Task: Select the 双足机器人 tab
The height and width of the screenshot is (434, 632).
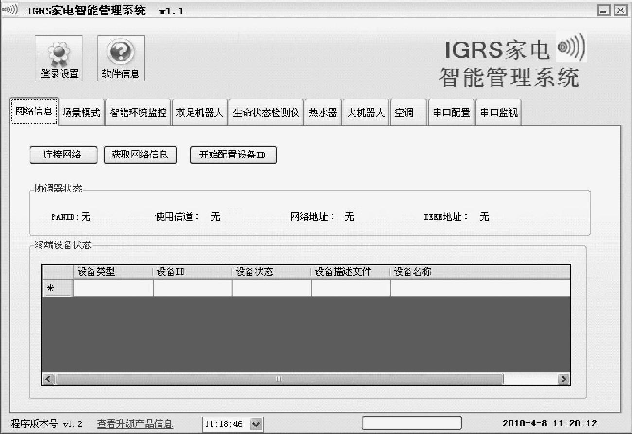Action: click(x=200, y=113)
